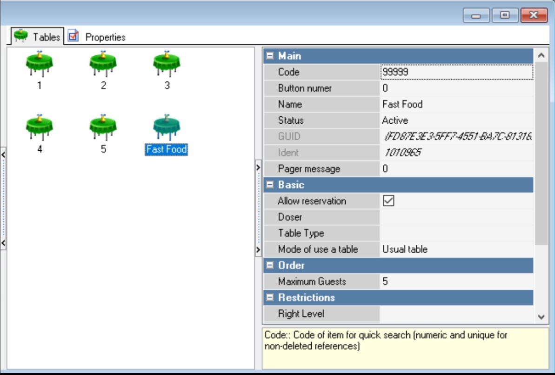The width and height of the screenshot is (555, 375).
Task: Click the property grid scrollbar thumb
Action: point(541,154)
